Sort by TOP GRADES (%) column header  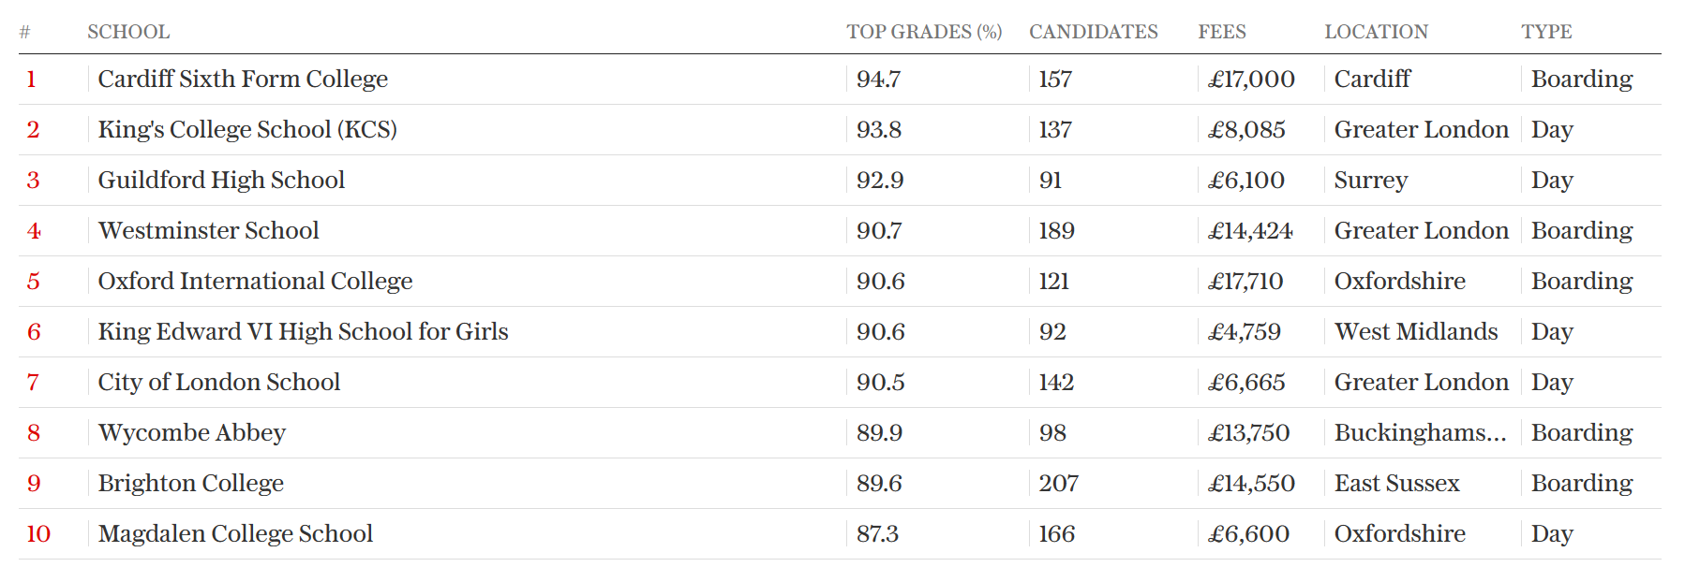[x=924, y=32]
